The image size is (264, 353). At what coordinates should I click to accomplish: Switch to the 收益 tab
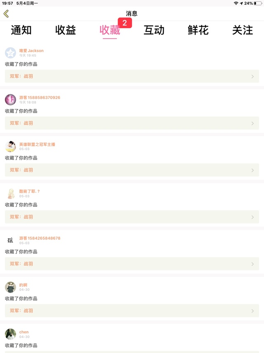(66, 30)
